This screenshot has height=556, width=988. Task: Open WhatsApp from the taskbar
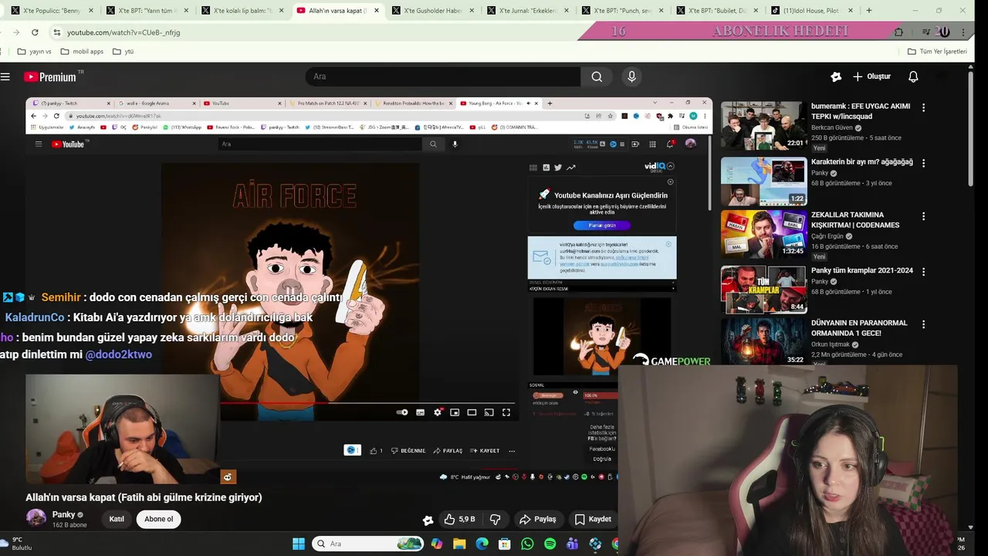point(527,544)
